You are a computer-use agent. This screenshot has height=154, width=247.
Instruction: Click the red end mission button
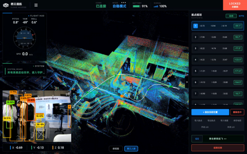coord(218,148)
